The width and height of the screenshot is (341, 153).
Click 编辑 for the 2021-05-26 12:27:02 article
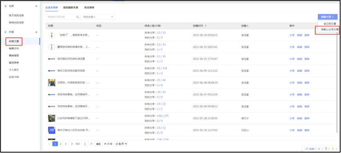pyautogui.click(x=299, y=130)
